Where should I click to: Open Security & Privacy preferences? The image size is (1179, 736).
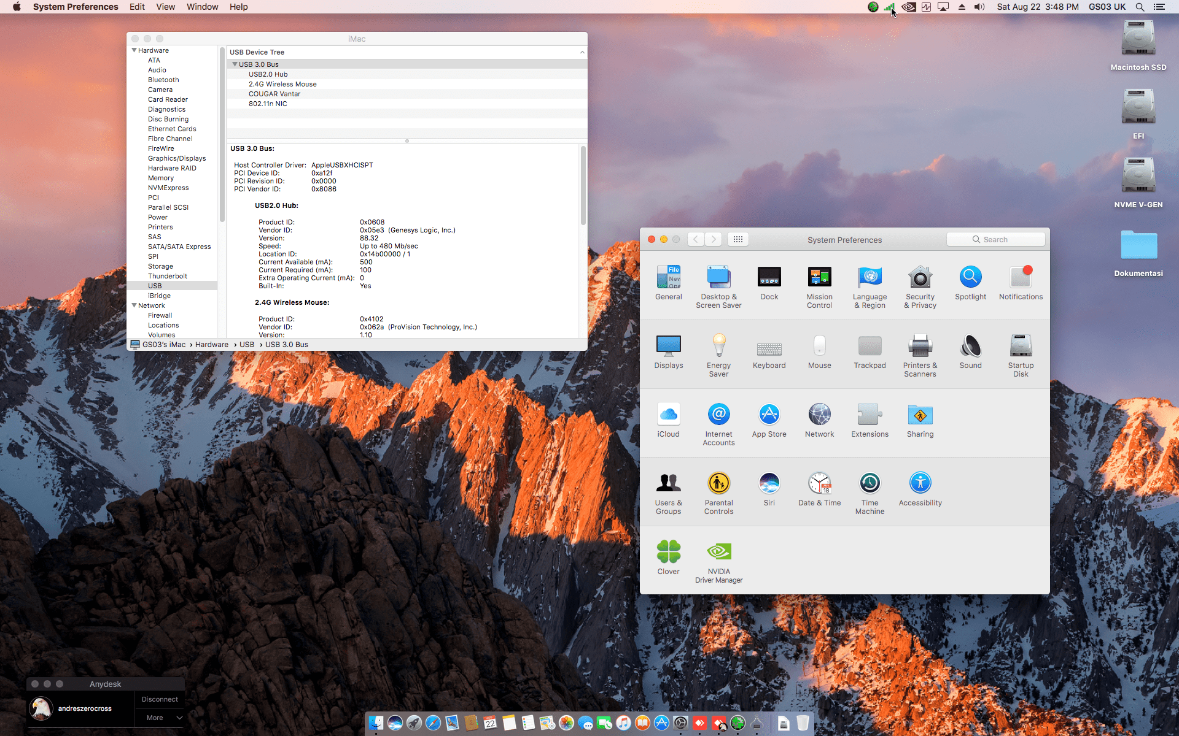(920, 286)
